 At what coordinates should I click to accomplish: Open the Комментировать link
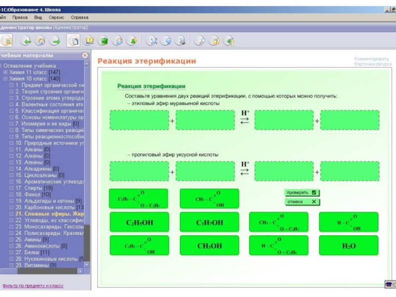[x=371, y=58]
